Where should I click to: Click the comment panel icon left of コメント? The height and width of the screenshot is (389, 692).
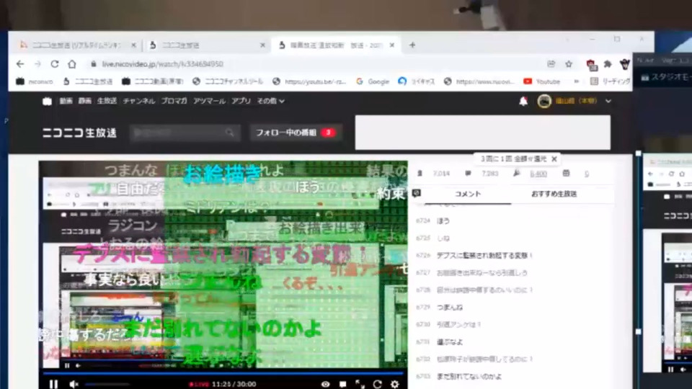[416, 193]
